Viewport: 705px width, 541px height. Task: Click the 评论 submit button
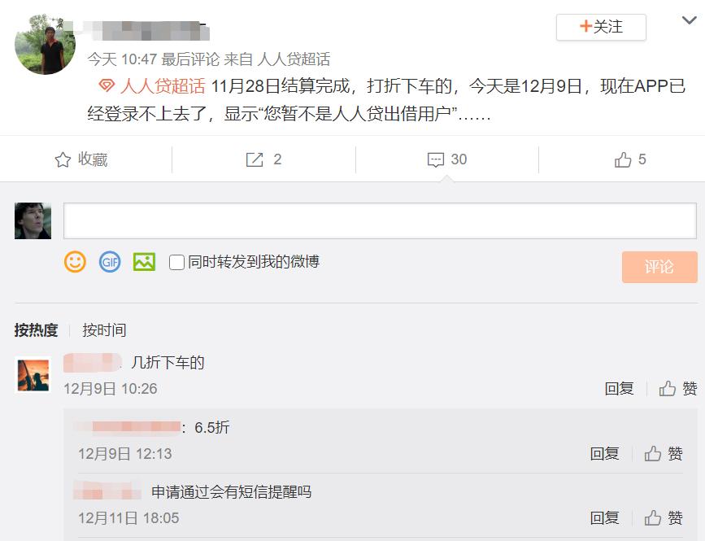[x=659, y=268]
